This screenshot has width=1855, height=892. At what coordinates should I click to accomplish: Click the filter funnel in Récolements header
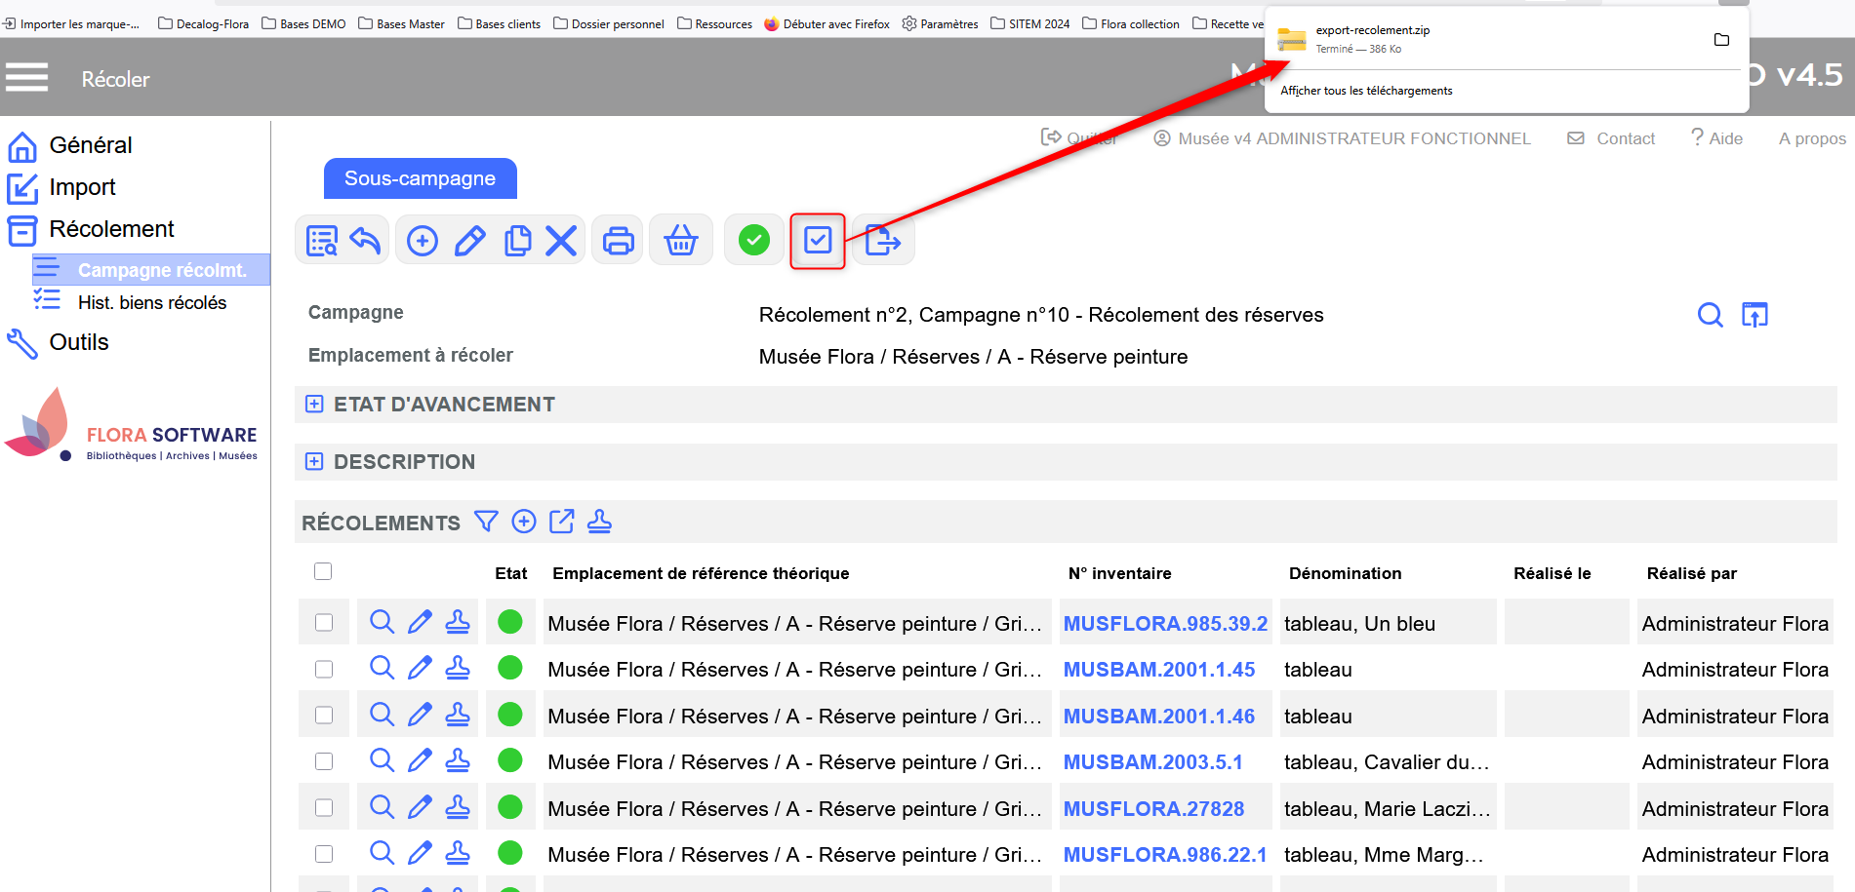pos(486,522)
